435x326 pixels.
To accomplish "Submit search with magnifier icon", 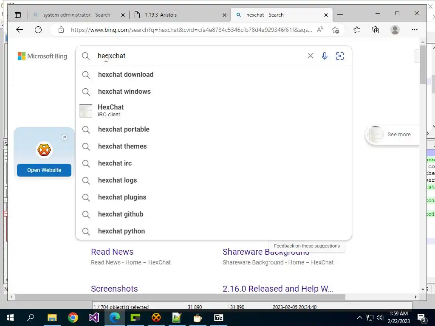I will click(x=86, y=56).
